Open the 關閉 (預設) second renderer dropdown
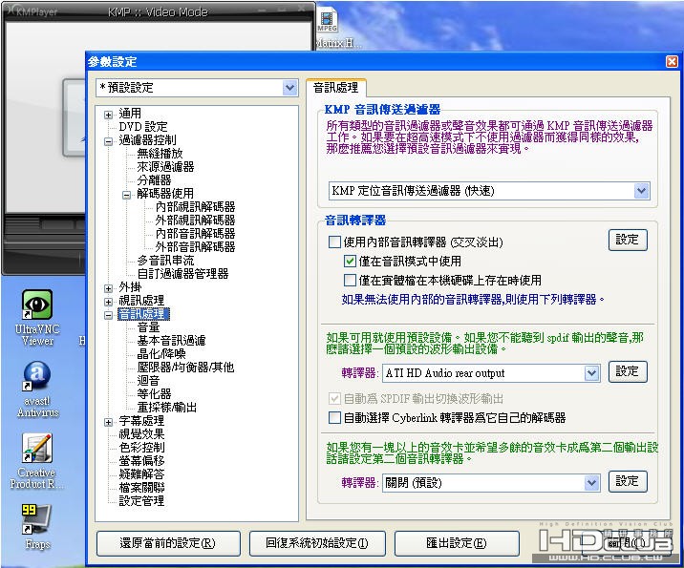This screenshot has width=684, height=568. click(x=591, y=482)
